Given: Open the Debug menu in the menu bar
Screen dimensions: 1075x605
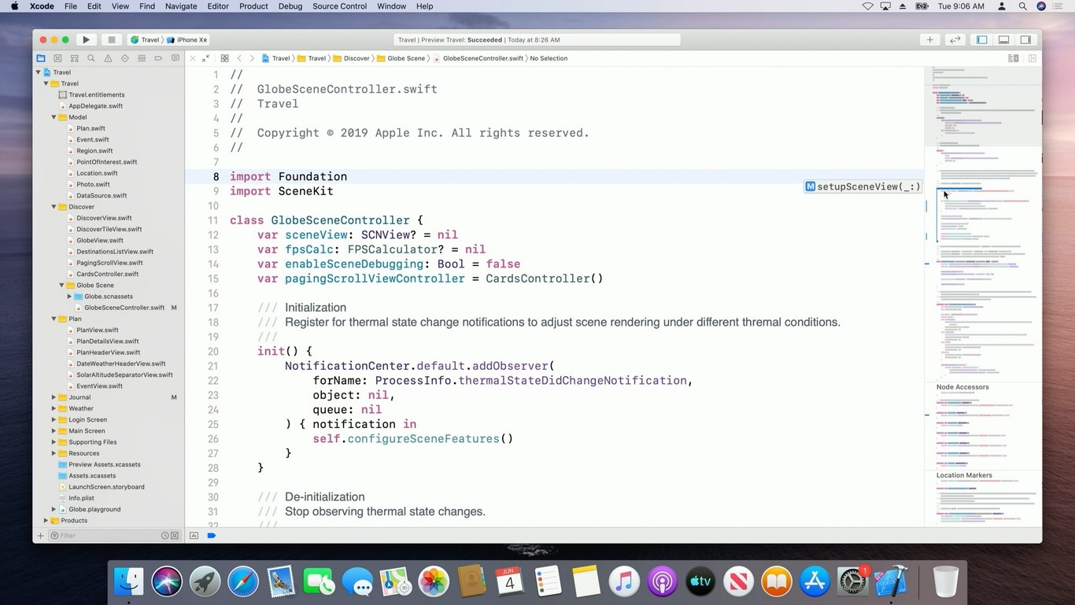Looking at the screenshot, I should pyautogui.click(x=290, y=6).
